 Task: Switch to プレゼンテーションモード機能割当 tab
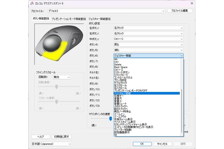[x=69, y=19]
